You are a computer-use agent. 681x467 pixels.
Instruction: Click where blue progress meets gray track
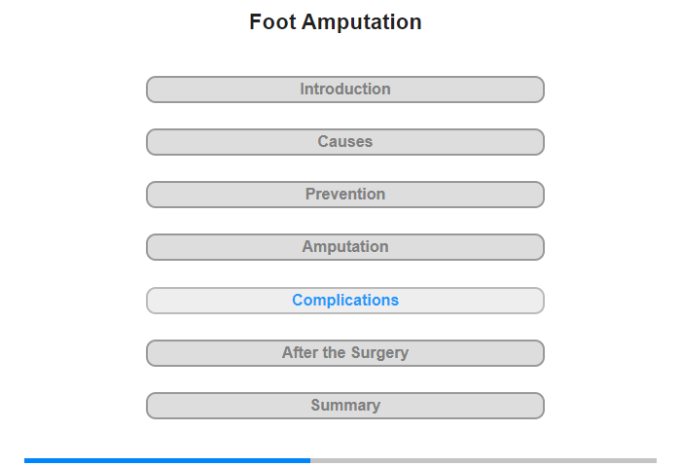pyautogui.click(x=310, y=460)
